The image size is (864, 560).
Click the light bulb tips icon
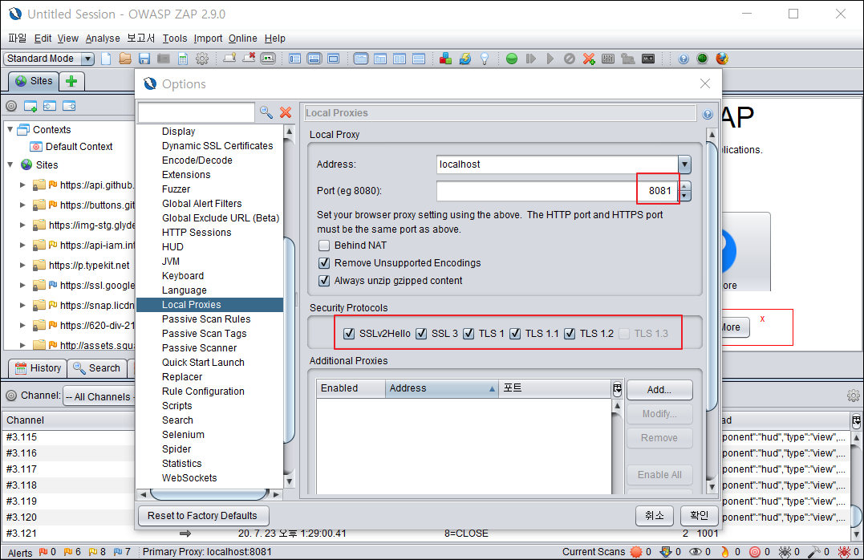pos(485,59)
